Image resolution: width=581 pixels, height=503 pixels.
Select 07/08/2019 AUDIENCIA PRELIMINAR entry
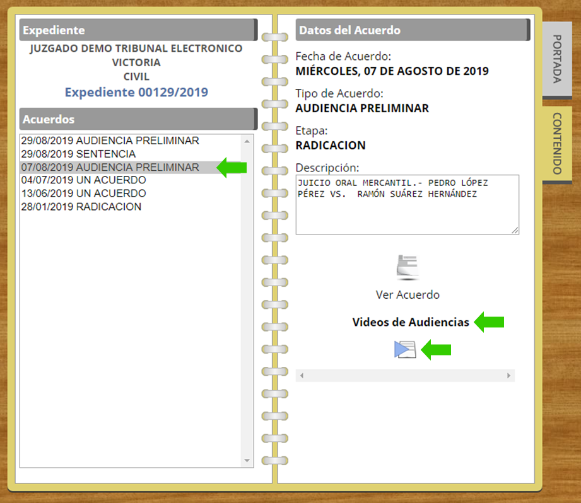(131, 167)
